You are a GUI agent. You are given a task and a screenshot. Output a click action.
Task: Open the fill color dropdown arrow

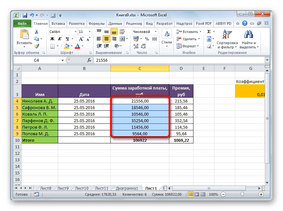(72, 45)
